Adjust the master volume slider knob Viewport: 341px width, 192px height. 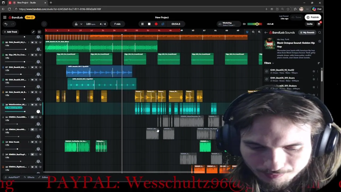point(257,24)
